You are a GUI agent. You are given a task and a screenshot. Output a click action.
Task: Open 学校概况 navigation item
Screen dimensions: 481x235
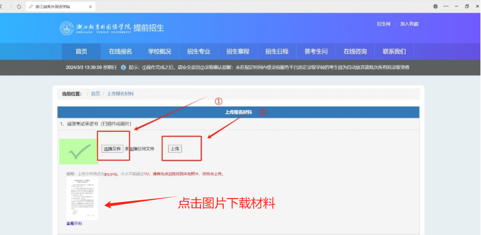(x=159, y=52)
